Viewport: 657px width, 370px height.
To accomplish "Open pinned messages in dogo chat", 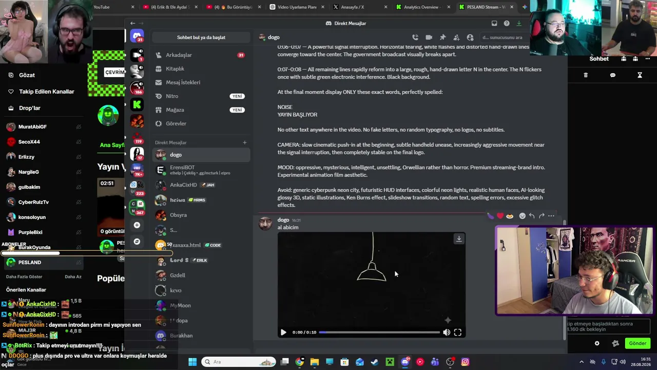I will [x=442, y=38].
